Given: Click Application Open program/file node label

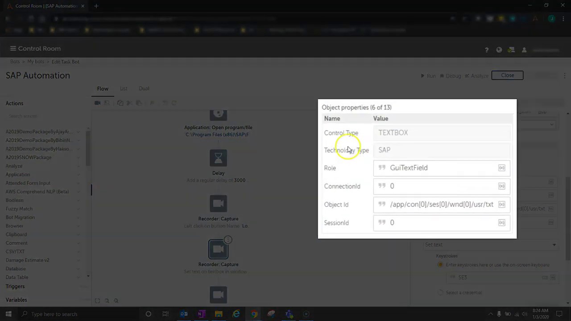Looking at the screenshot, I should tap(218, 128).
